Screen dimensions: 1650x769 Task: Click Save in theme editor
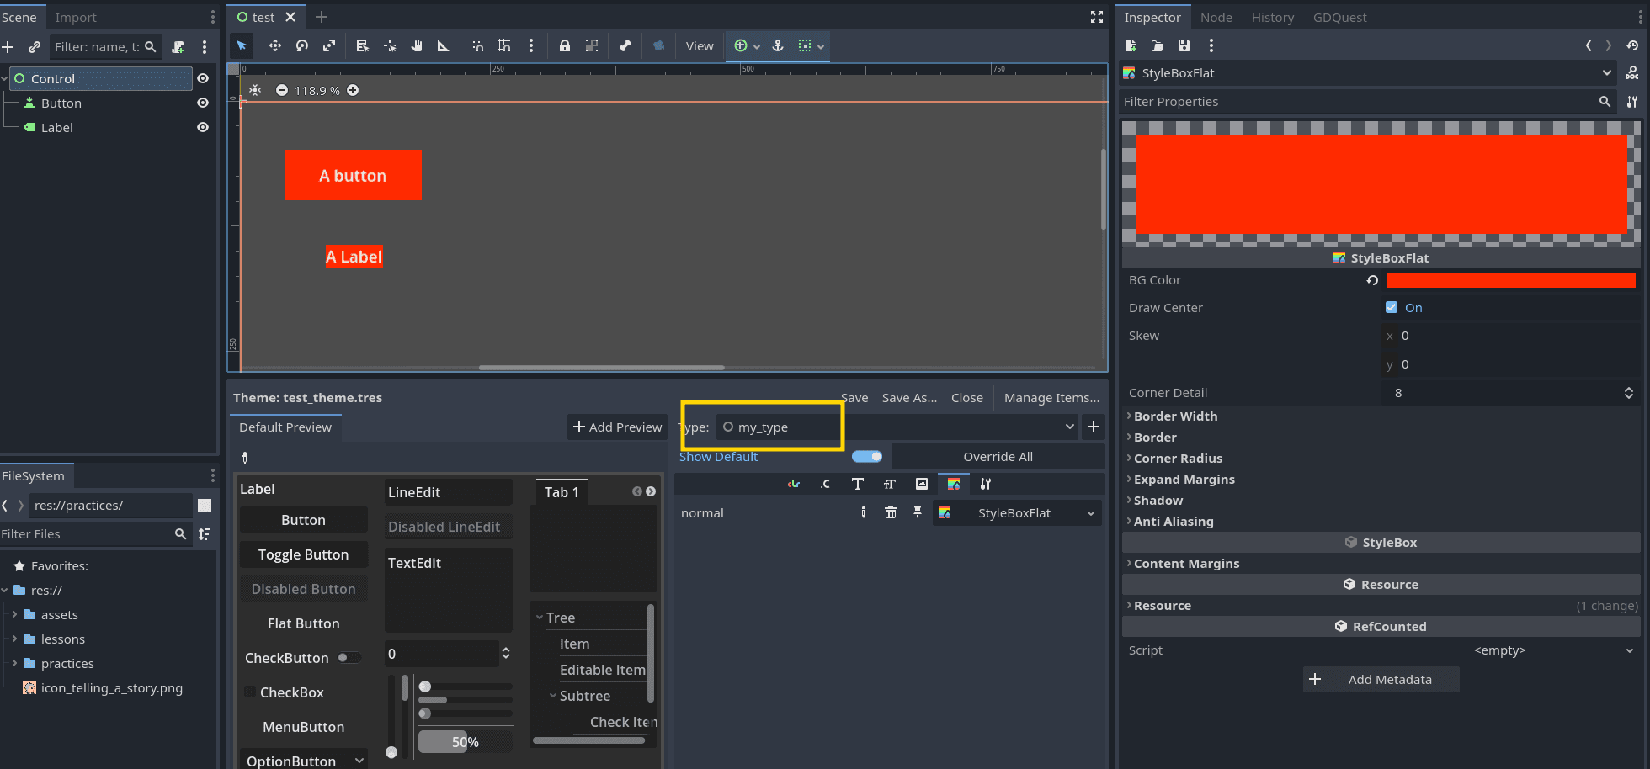click(854, 398)
